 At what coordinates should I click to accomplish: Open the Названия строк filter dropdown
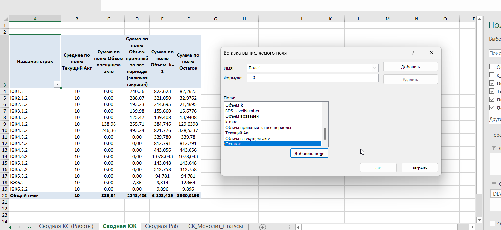point(57,84)
